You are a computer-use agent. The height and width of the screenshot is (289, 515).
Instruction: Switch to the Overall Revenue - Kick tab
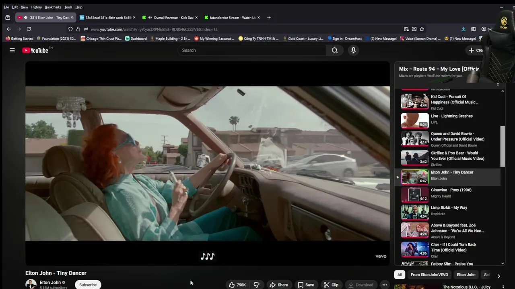(170, 18)
